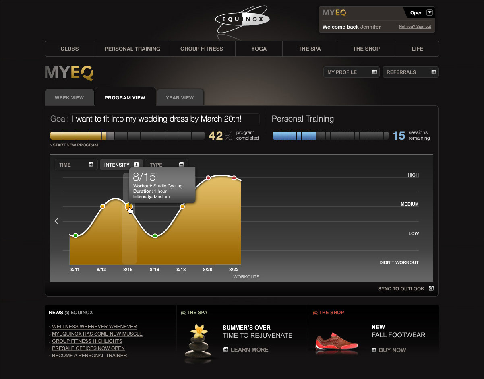
Task: Select the 8/13 orange data point
Action: pyautogui.click(x=102, y=206)
